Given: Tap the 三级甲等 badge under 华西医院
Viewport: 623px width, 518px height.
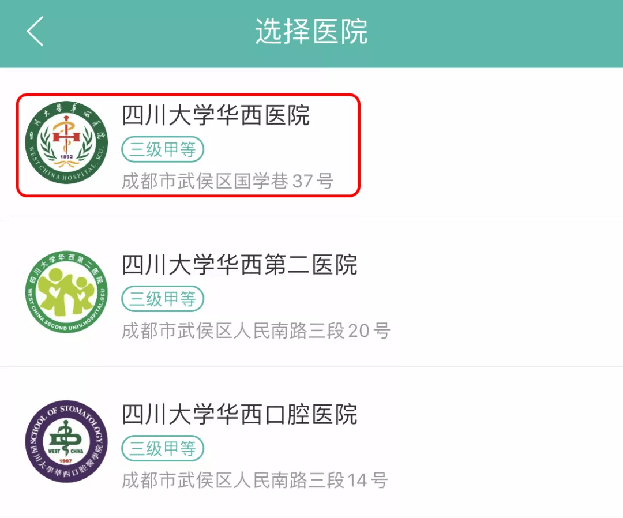Looking at the screenshot, I should point(163,149).
